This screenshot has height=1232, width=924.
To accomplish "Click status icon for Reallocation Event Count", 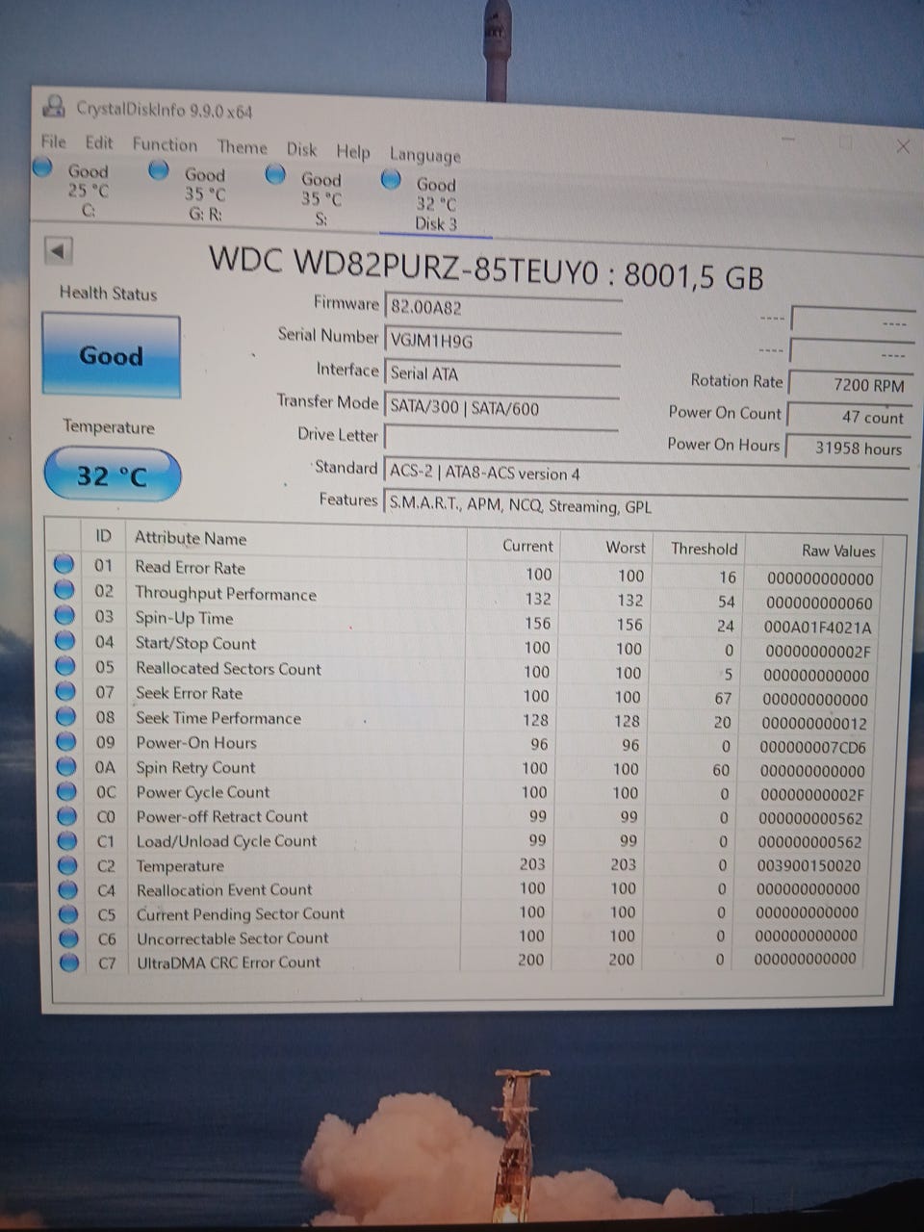I will point(68,889).
